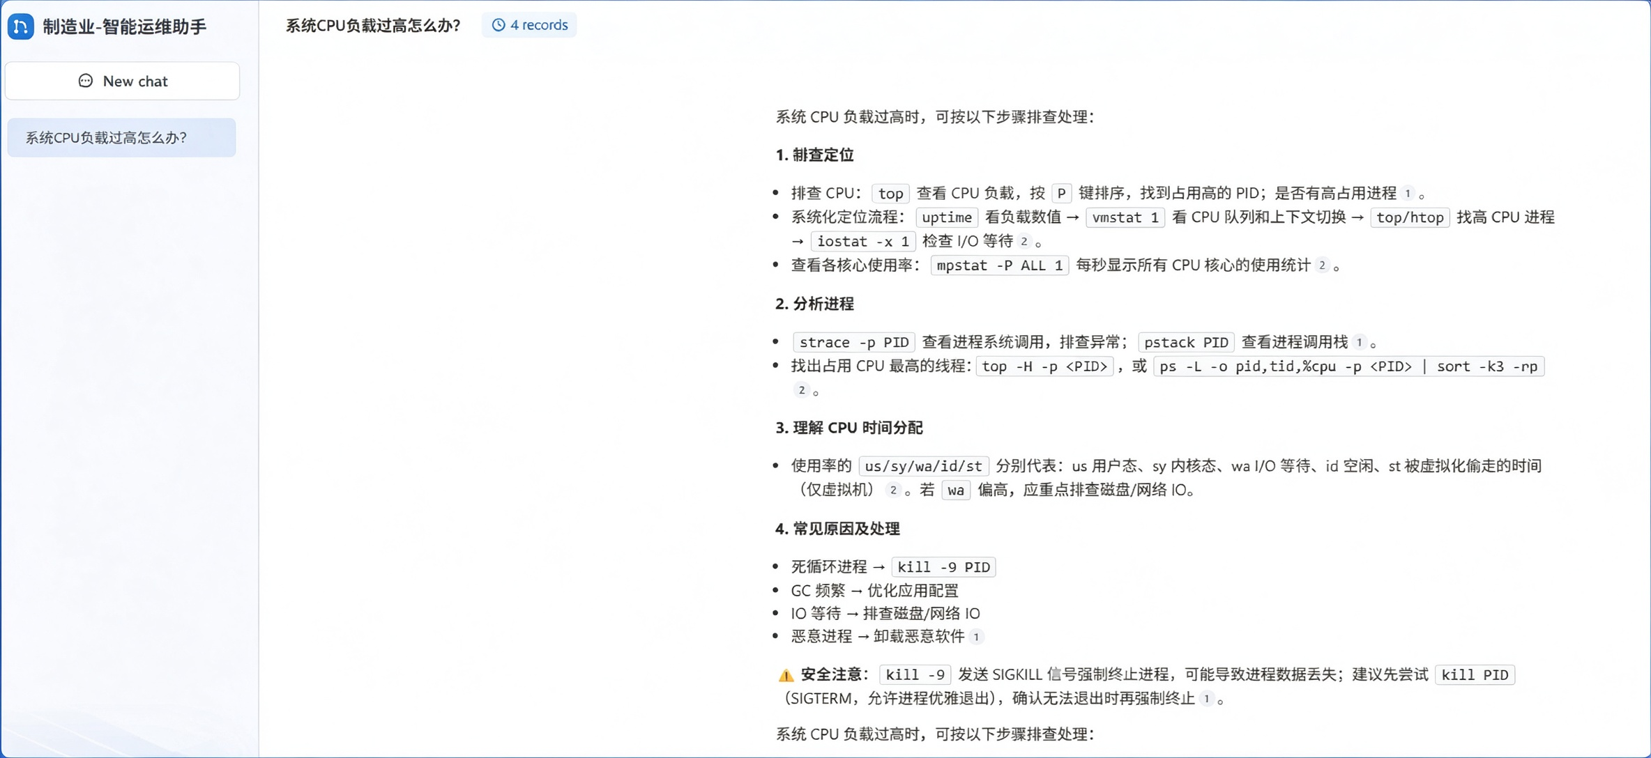Open citation 2 after （仅虚拟机）

(x=893, y=490)
